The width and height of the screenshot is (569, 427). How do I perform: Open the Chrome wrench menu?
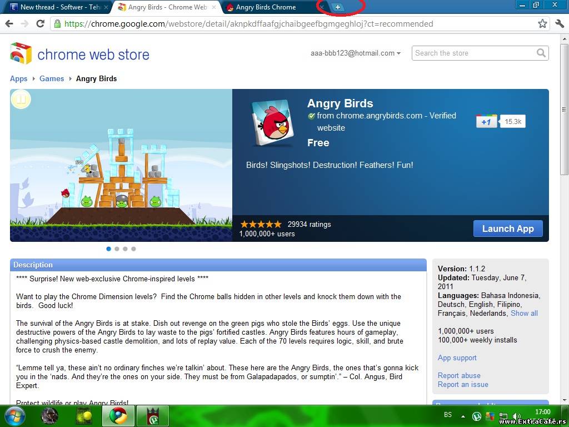[560, 24]
